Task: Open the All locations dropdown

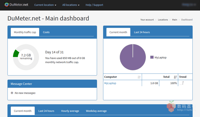Action: 71,5
